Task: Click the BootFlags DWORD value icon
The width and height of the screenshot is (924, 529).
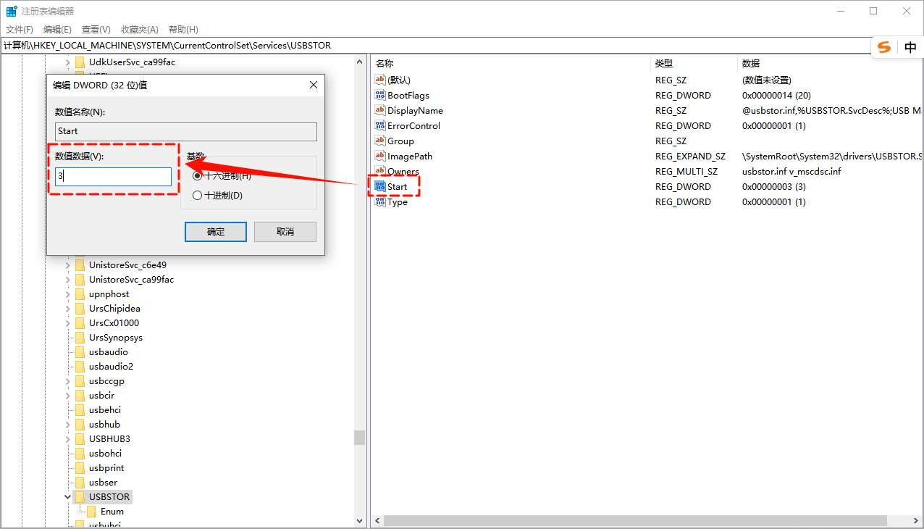Action: coord(380,95)
